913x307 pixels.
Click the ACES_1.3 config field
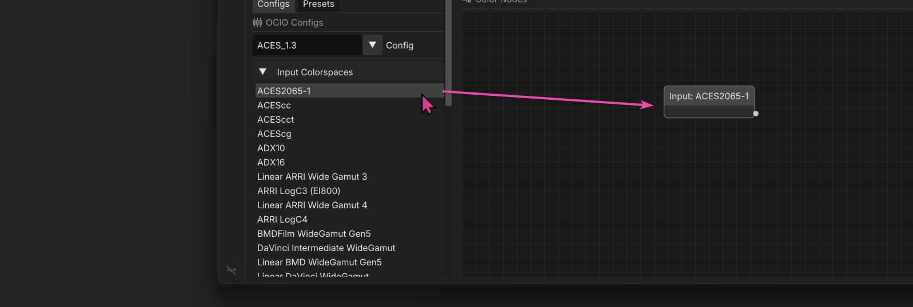click(x=307, y=45)
